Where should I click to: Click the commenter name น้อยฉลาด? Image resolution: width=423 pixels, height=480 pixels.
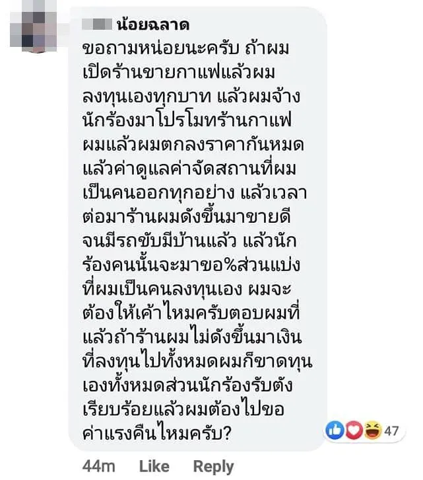[153, 24]
